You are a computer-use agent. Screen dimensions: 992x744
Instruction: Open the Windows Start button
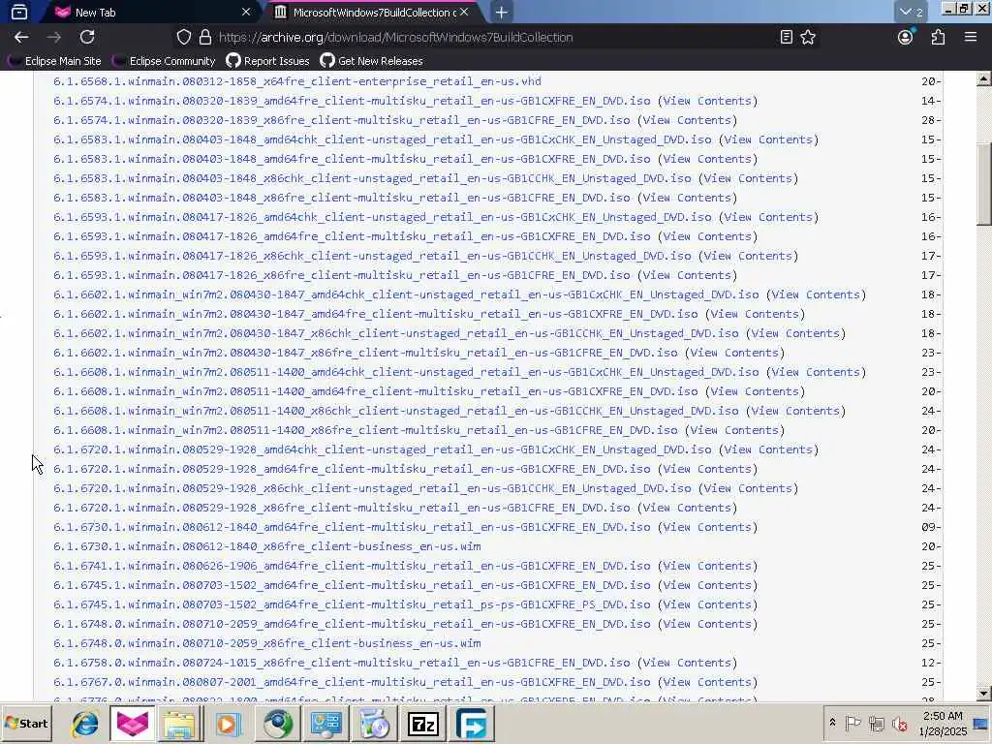point(26,723)
